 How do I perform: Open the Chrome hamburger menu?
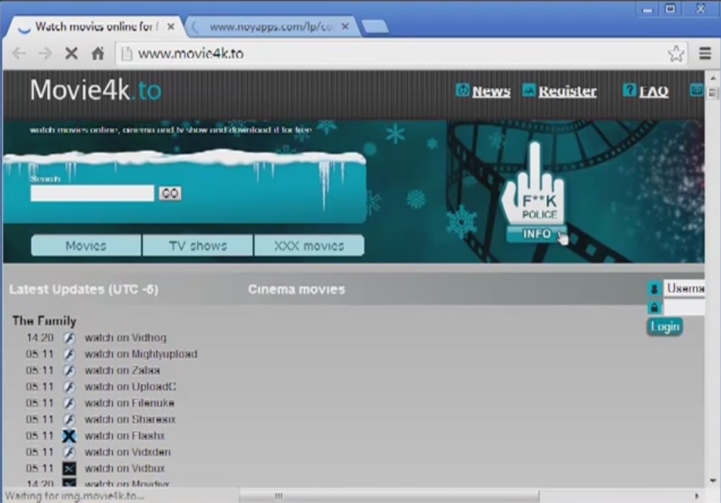(705, 54)
